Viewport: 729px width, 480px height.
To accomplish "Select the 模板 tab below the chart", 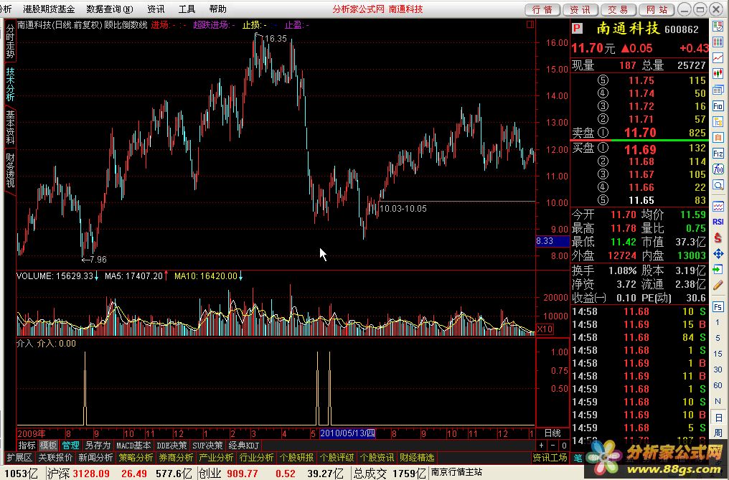I will click(x=48, y=446).
